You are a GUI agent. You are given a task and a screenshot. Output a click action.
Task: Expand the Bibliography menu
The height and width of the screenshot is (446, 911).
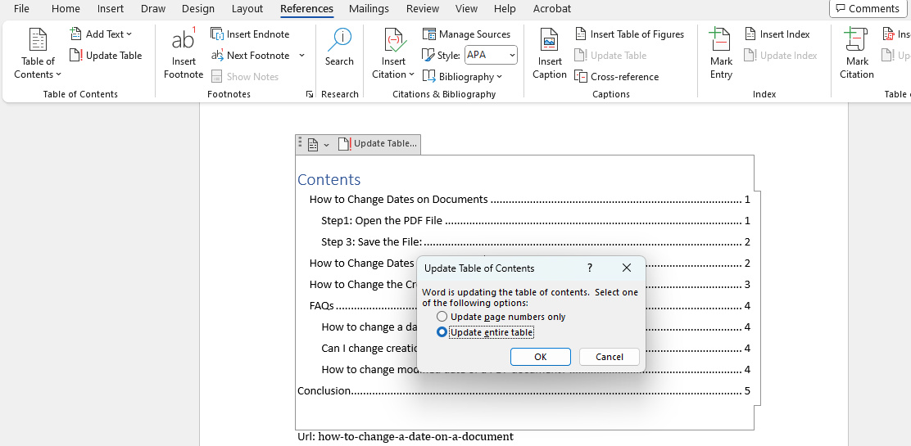coord(463,77)
